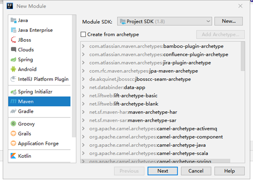
Task: Click the Java module type icon
Action: click(x=13, y=20)
